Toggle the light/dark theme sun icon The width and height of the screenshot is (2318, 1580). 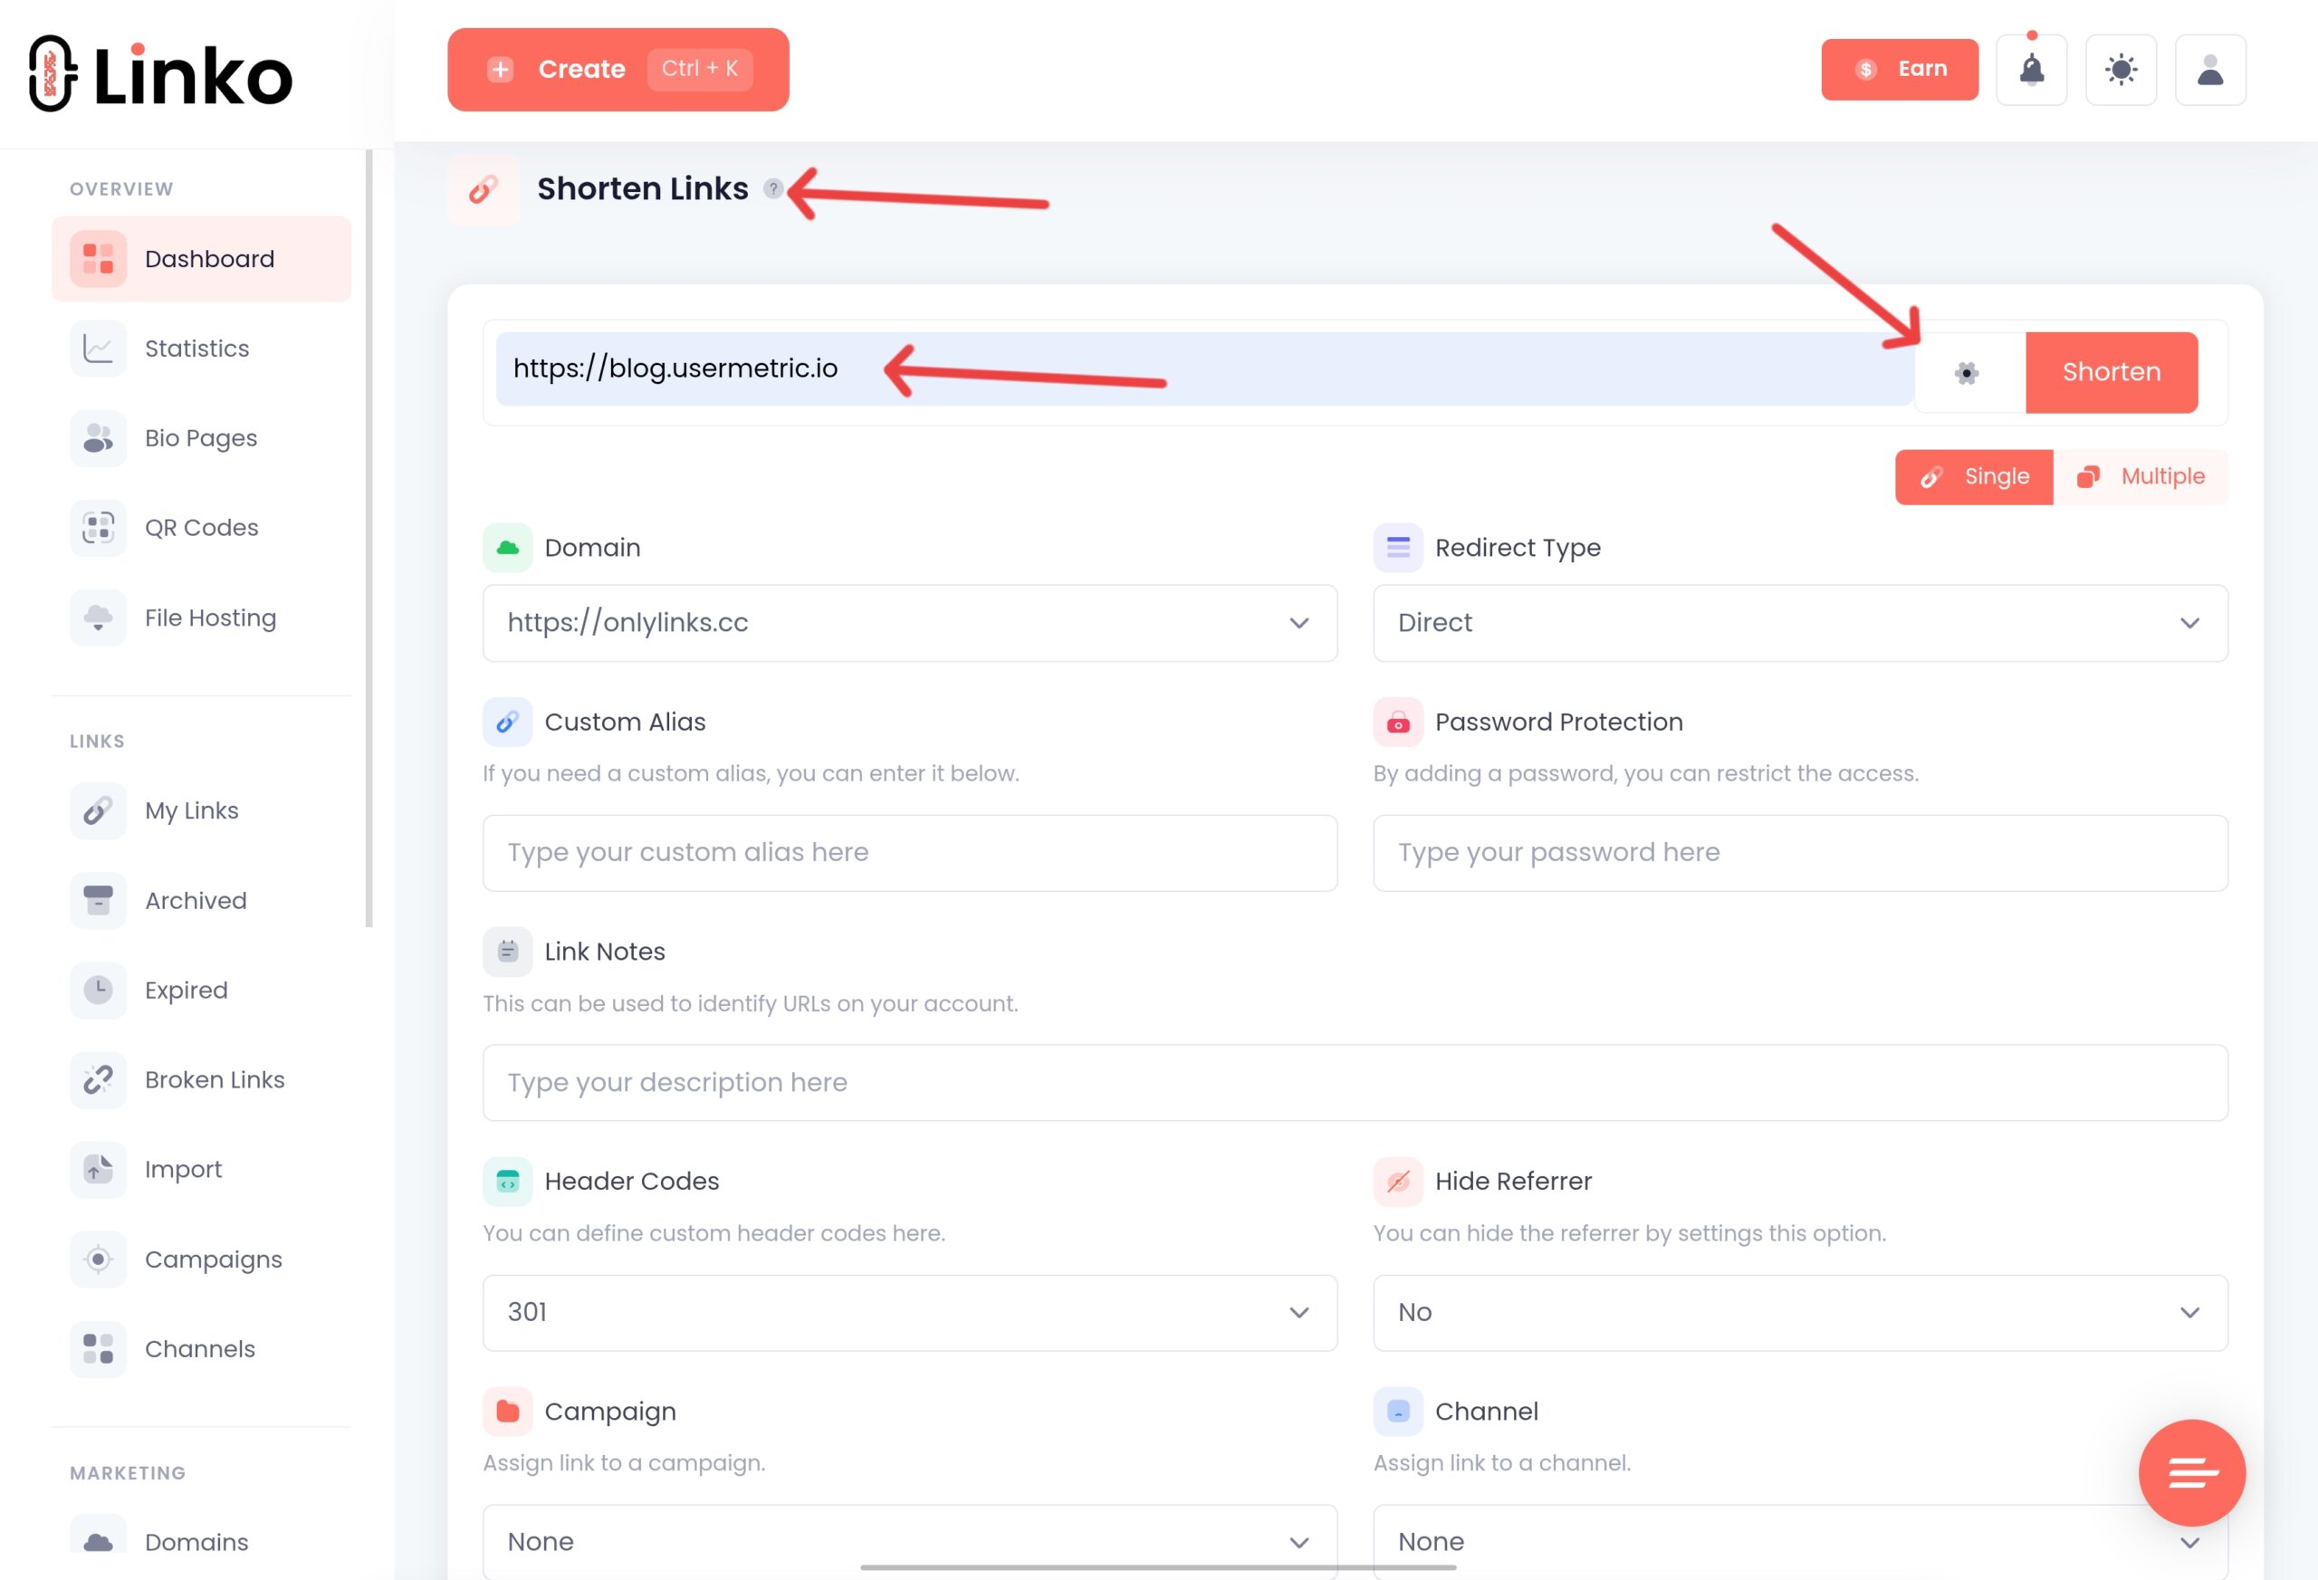[x=2121, y=70]
